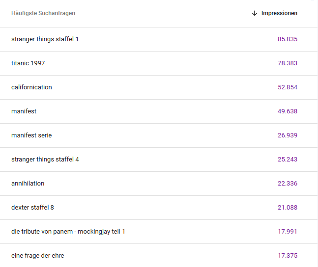318x267 pixels.
Task: Select the query eine frage der ehre
Action: pos(38,256)
